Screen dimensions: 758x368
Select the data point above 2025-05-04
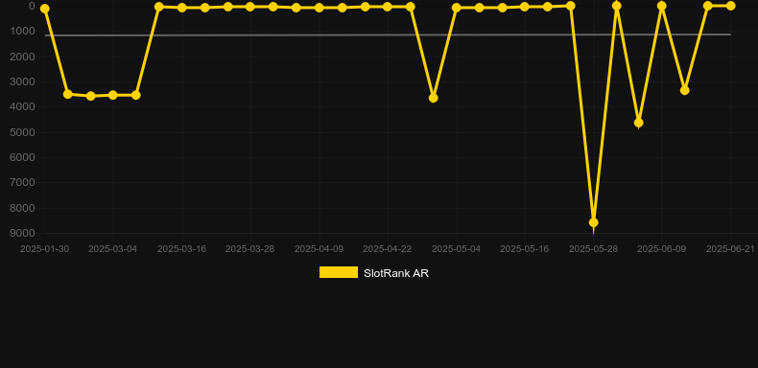click(x=457, y=8)
